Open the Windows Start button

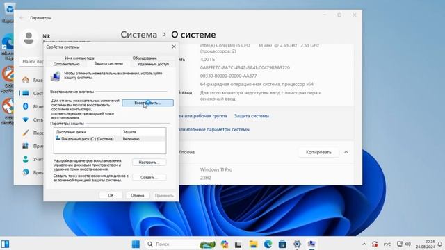[x=136, y=244]
